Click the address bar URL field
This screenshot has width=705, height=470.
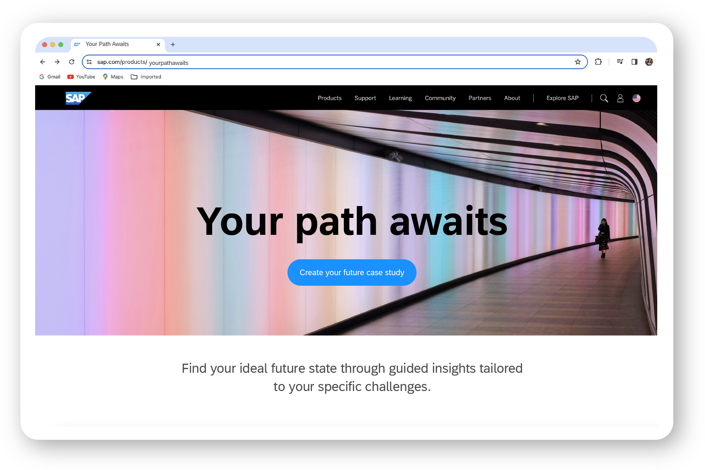click(x=316, y=62)
